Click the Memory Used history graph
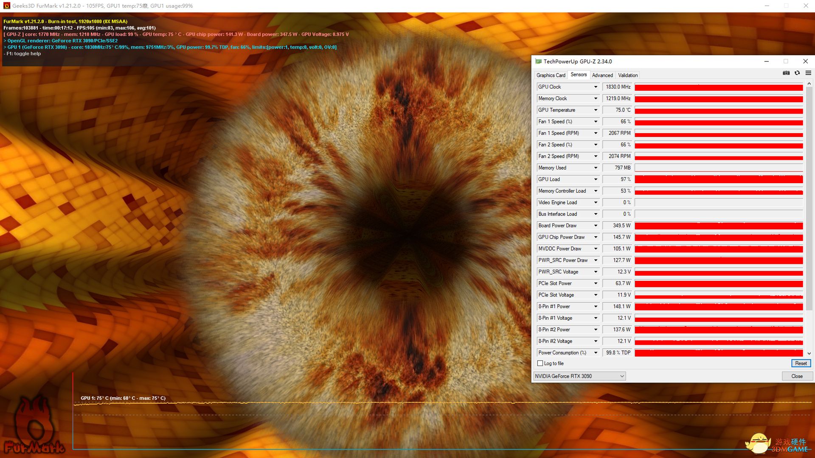The height and width of the screenshot is (458, 815). [x=719, y=168]
